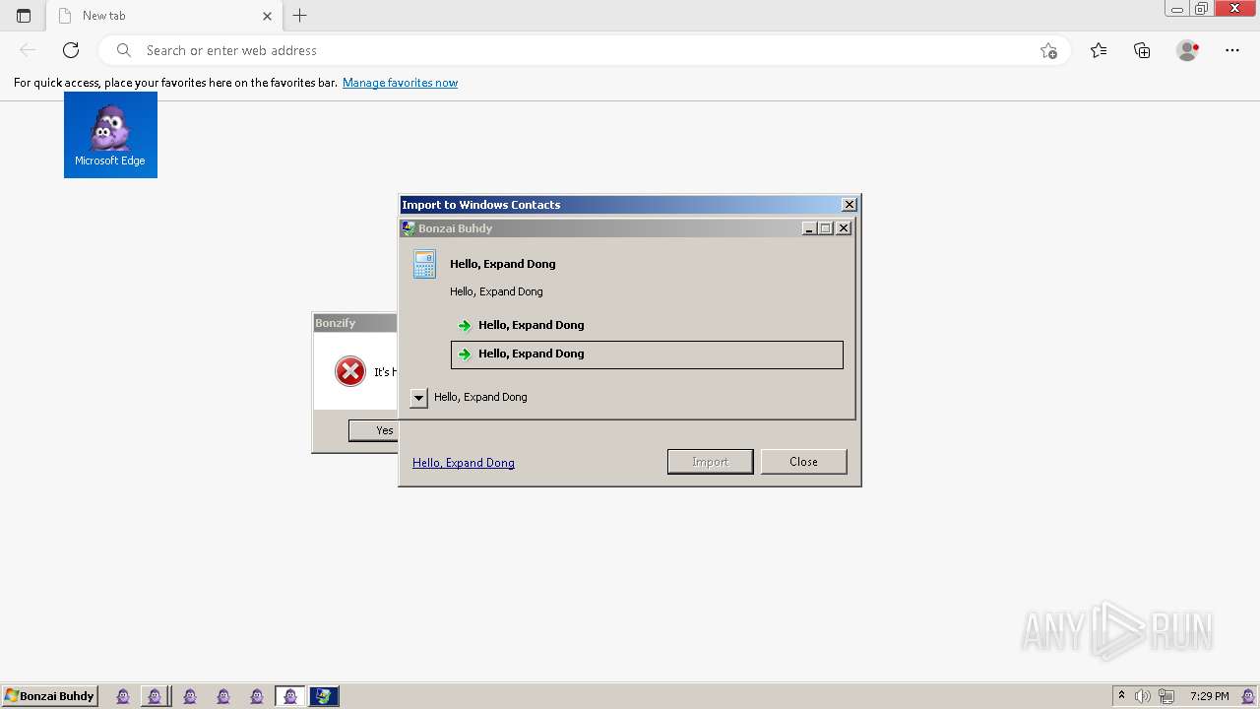Open Edge tab actions menu icon
This screenshot has height=709, width=1260.
(24, 16)
